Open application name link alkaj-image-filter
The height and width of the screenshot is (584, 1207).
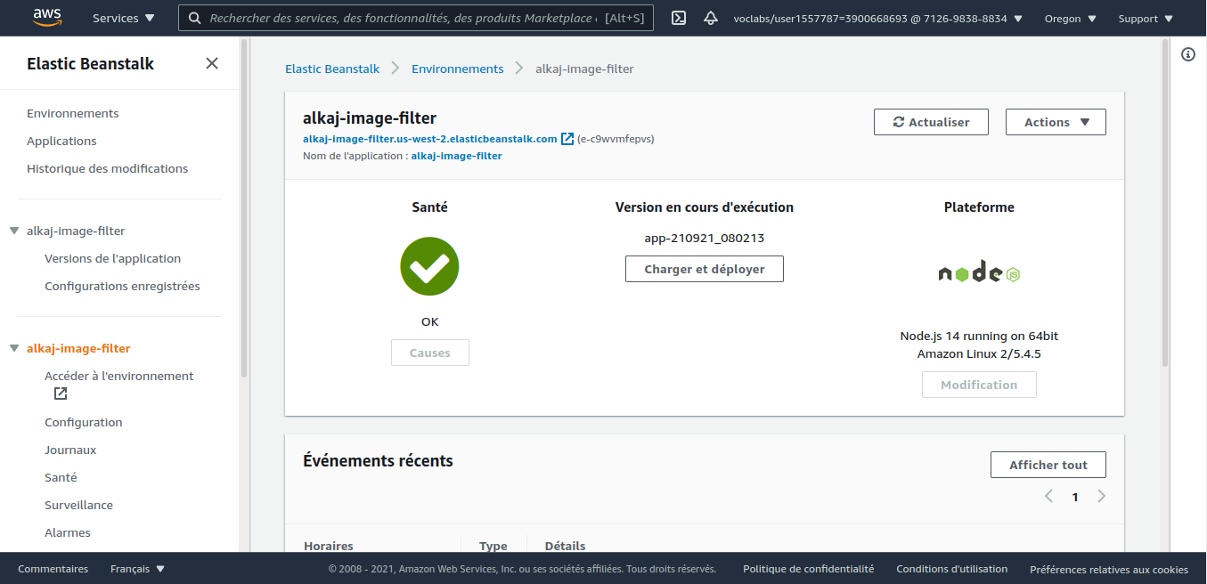456,156
